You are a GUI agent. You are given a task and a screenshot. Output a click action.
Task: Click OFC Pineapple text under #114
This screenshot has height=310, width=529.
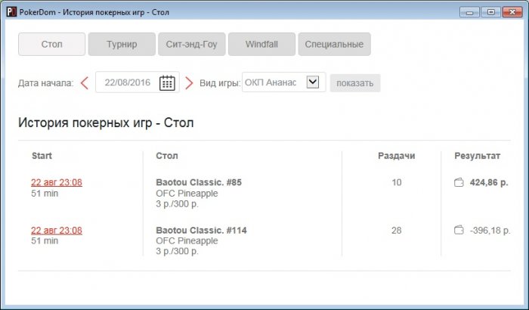(187, 240)
